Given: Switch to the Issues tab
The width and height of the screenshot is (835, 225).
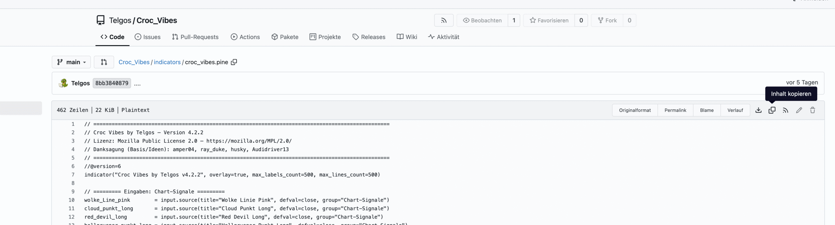Looking at the screenshot, I should pos(147,37).
